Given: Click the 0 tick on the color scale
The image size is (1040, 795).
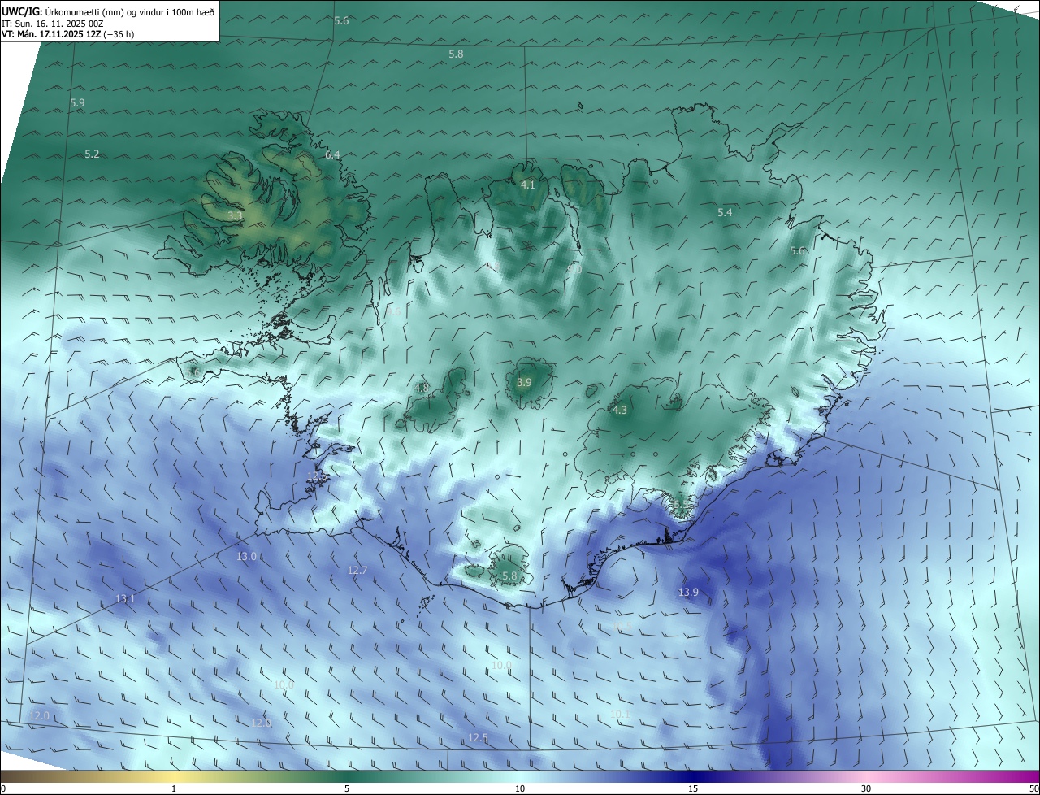Looking at the screenshot, I should (x=3, y=788).
